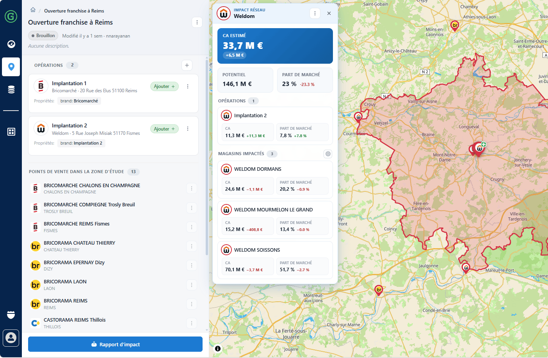Open menu for BRICOMARCHE CHALONS EN CHAMPAGNE
This screenshot has height=358, width=548.
coord(192,188)
